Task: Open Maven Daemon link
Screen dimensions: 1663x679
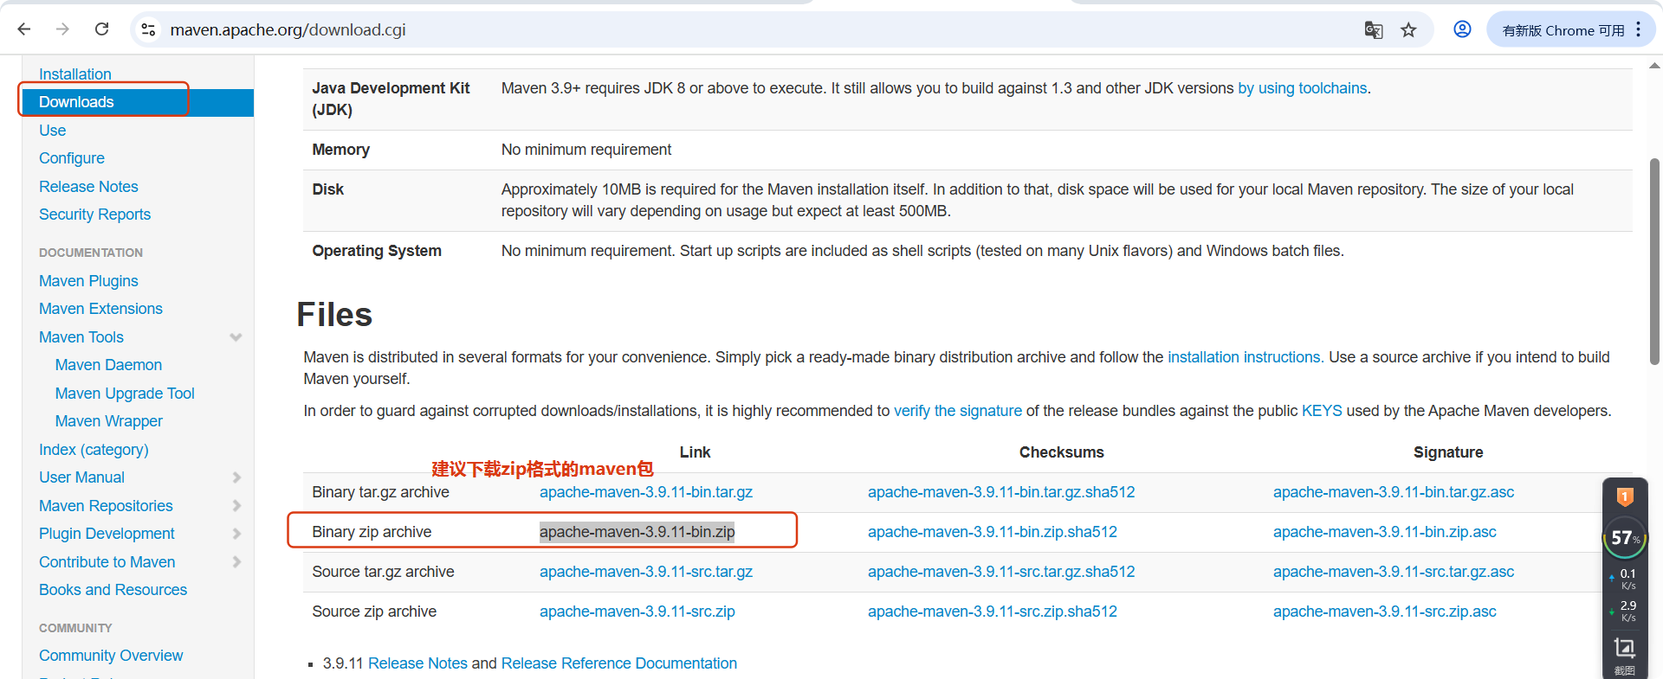Action: (x=108, y=365)
